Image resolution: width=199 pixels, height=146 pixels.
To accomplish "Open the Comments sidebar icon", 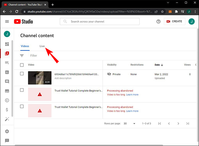I will (x=7, y=82).
